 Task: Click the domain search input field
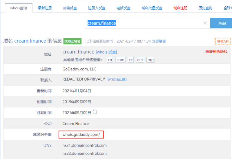tap(144, 23)
